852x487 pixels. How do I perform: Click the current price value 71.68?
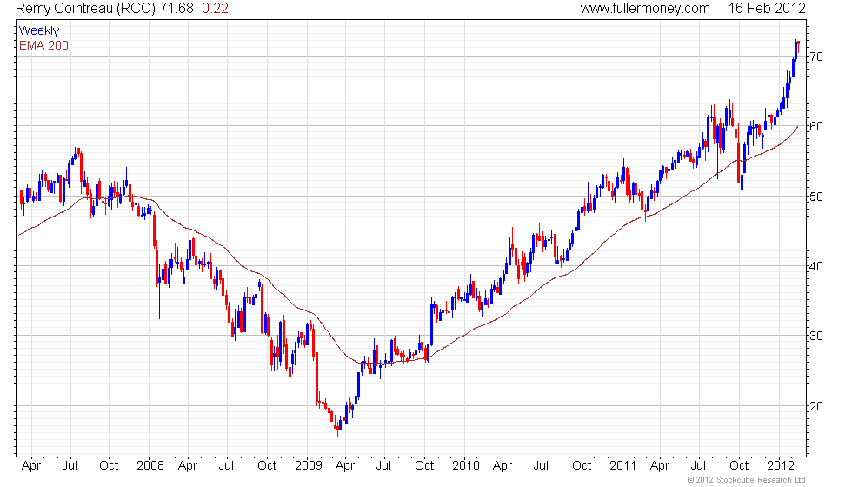coord(176,8)
